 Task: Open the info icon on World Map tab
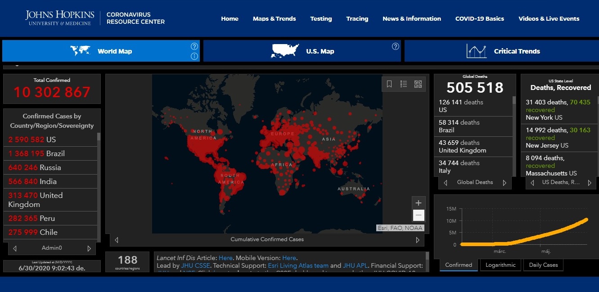194,56
